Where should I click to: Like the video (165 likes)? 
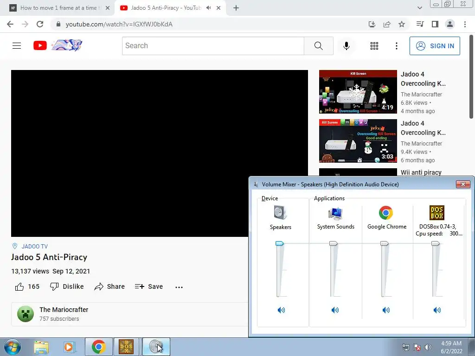pyautogui.click(x=27, y=286)
